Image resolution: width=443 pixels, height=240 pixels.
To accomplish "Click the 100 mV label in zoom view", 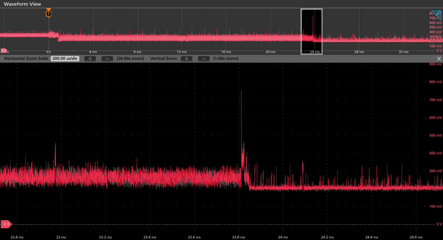I will pos(436,206).
